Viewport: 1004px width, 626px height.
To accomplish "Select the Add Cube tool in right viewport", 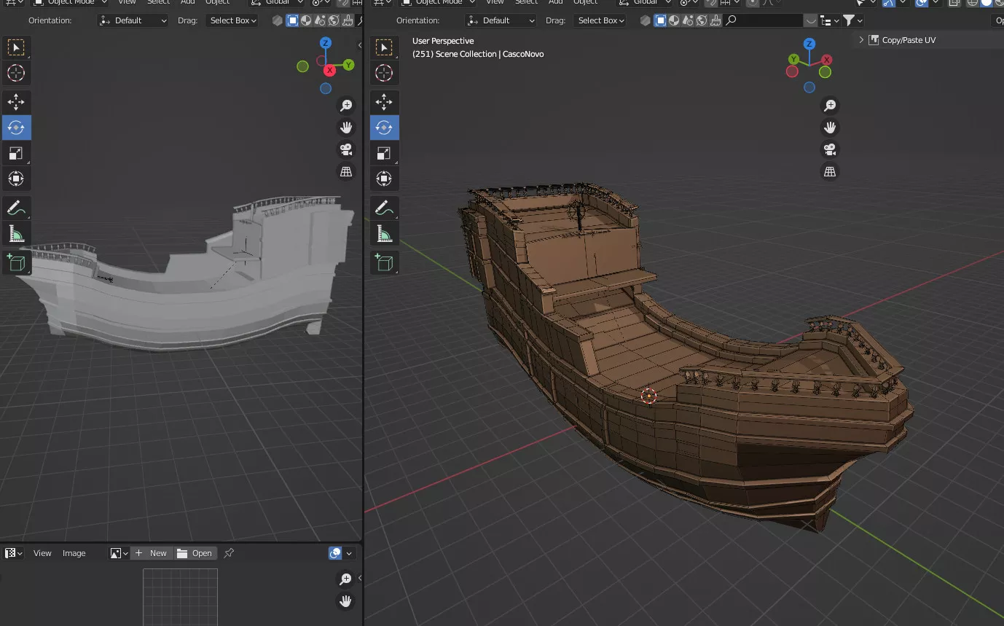I will (x=384, y=263).
